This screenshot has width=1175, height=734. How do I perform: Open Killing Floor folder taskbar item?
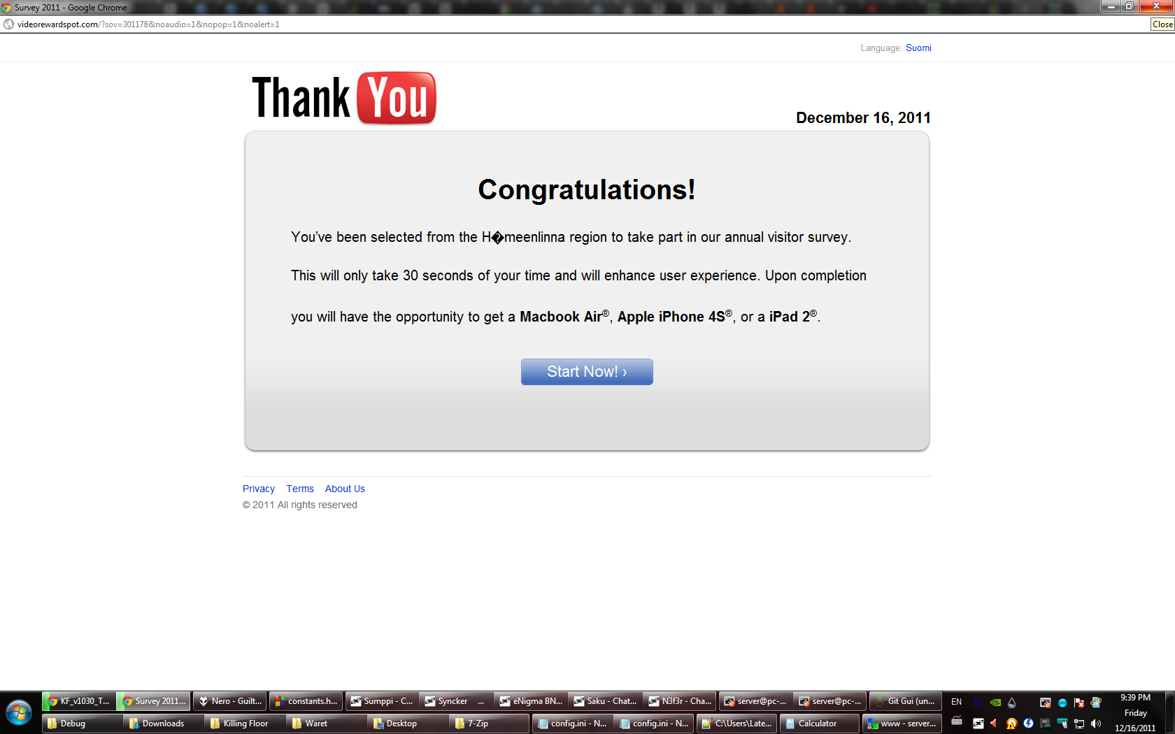[245, 724]
